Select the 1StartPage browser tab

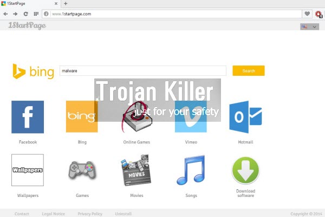click(x=27, y=3)
